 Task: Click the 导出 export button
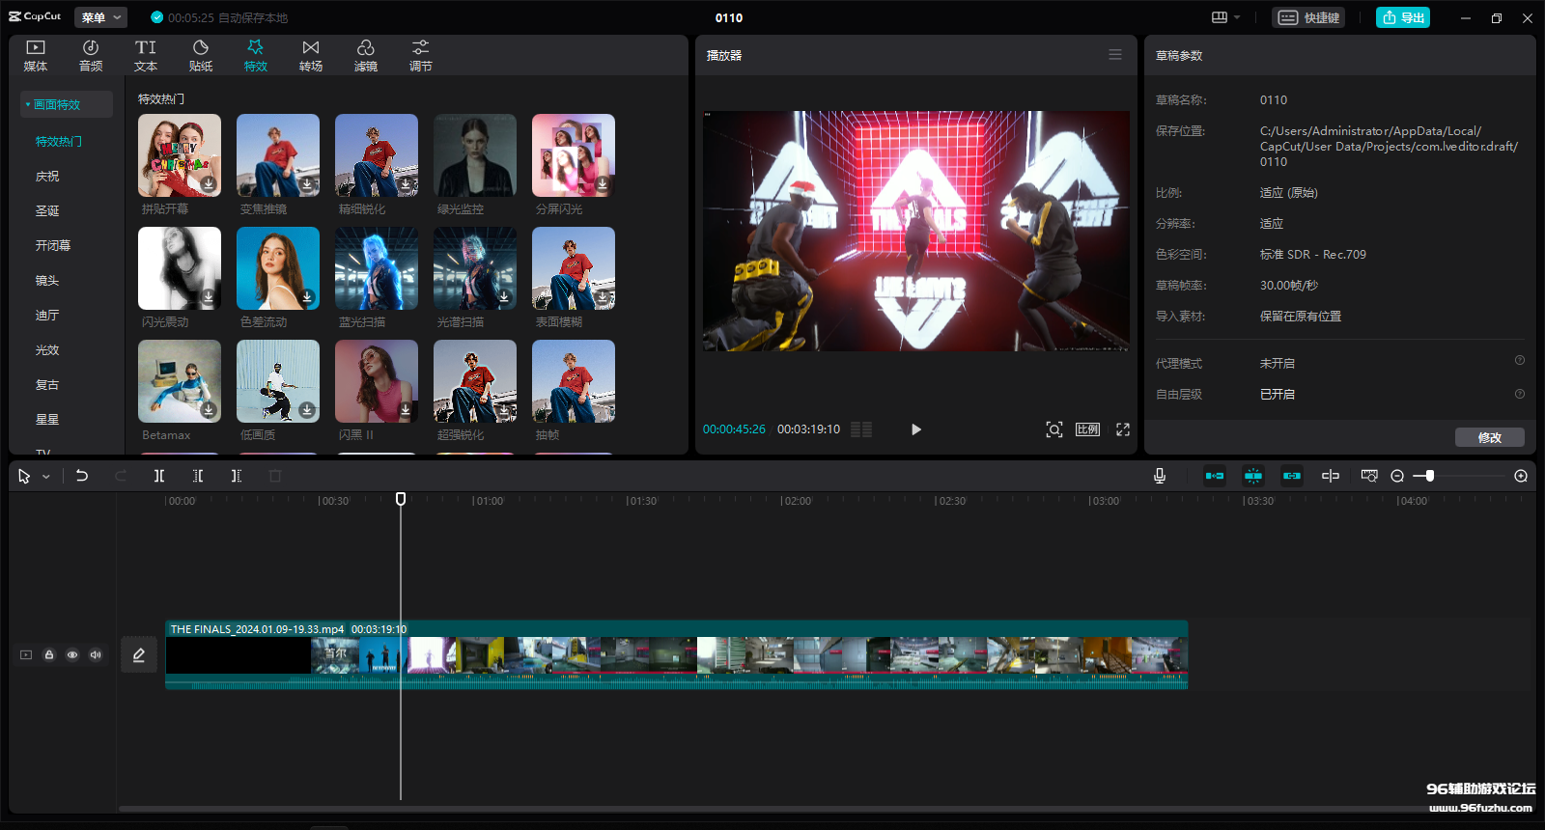[1403, 17]
